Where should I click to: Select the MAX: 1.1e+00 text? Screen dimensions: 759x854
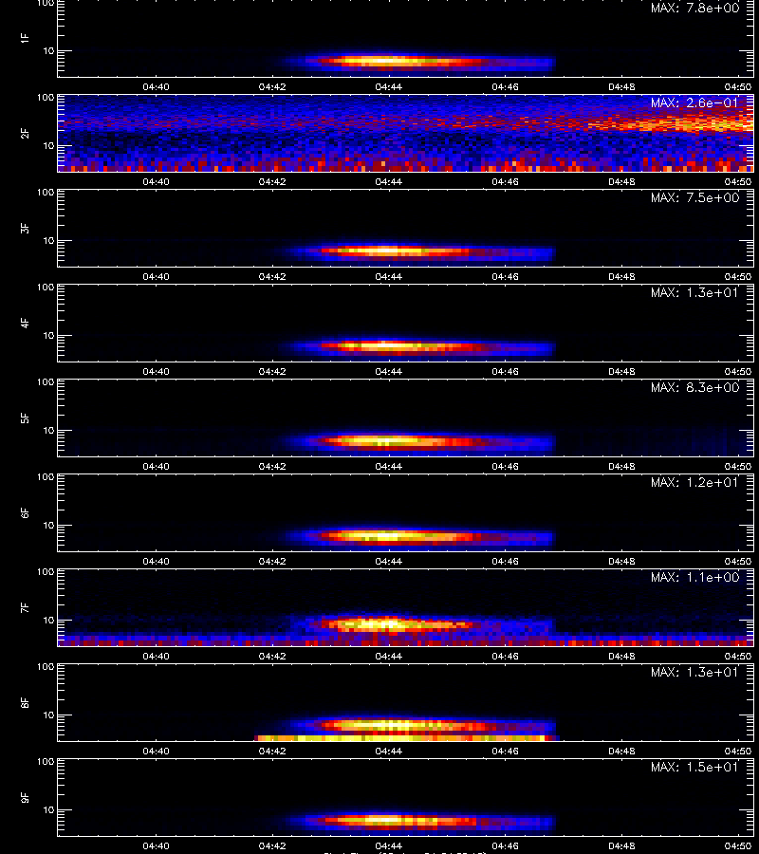(x=694, y=577)
